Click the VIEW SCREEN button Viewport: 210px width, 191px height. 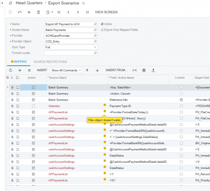106,12
